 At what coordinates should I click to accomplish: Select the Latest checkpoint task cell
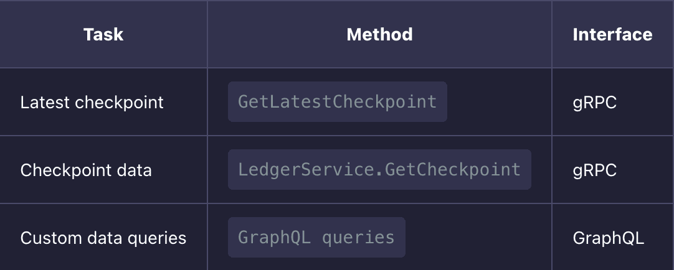point(92,102)
